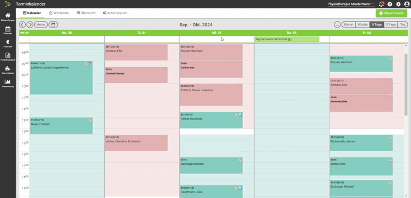This screenshot has width=411, height=198.
Task: Create appointment with Neuer Termin button
Action: click(391, 13)
